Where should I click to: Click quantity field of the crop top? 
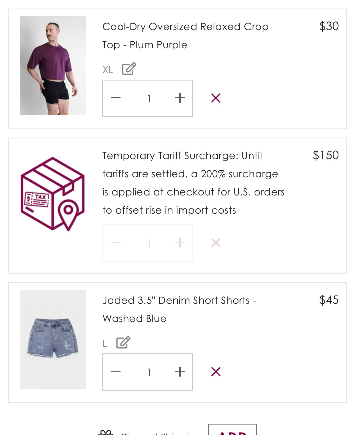point(149,98)
